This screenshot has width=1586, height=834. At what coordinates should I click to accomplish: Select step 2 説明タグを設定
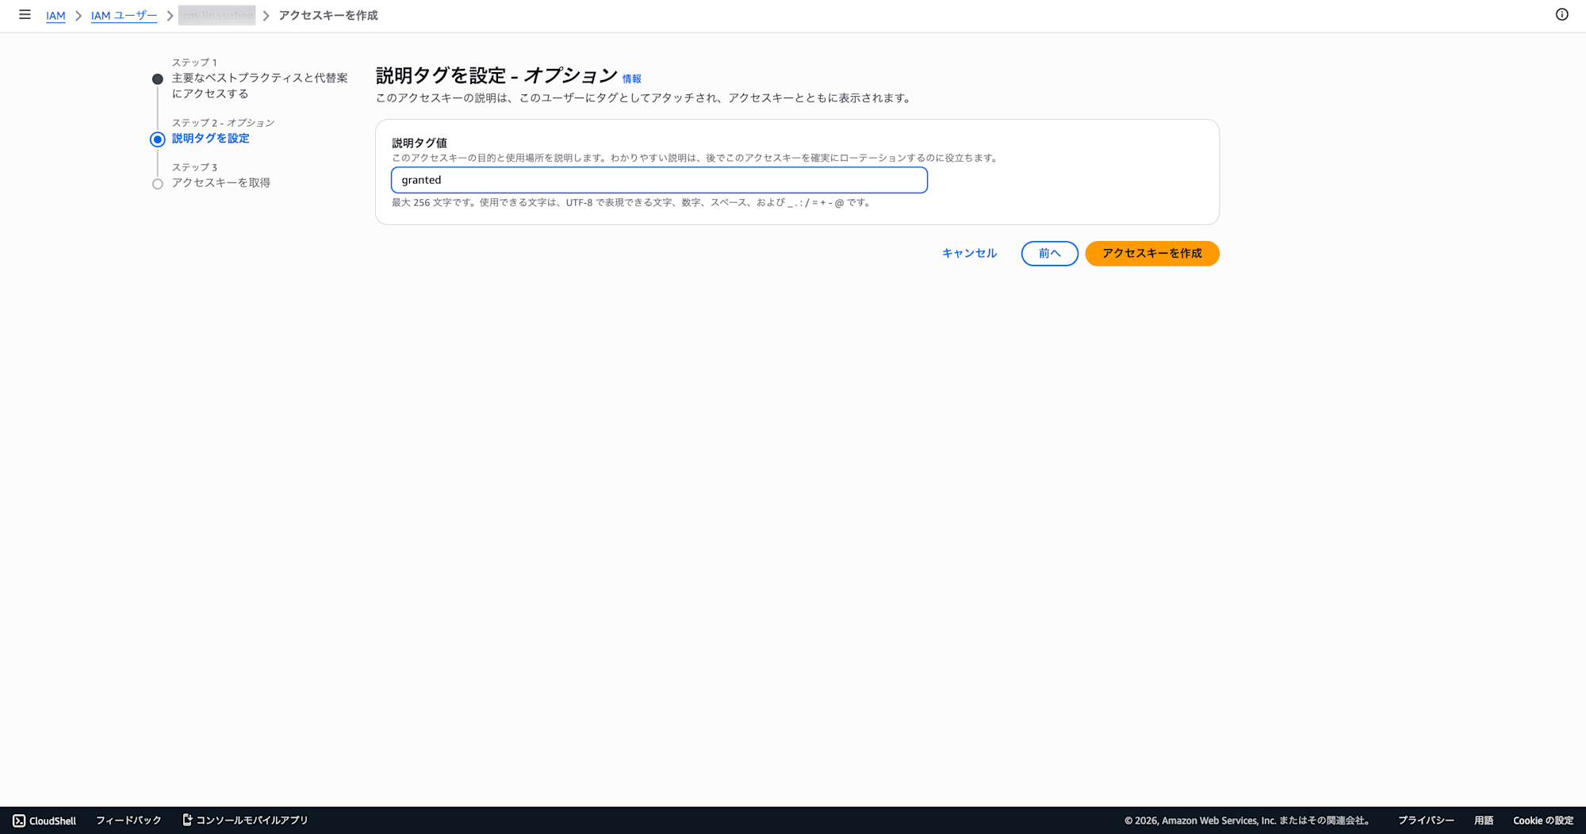(x=211, y=139)
